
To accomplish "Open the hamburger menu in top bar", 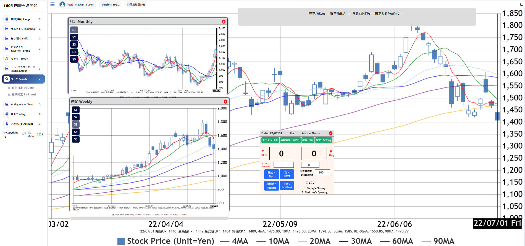I will click(53, 4).
